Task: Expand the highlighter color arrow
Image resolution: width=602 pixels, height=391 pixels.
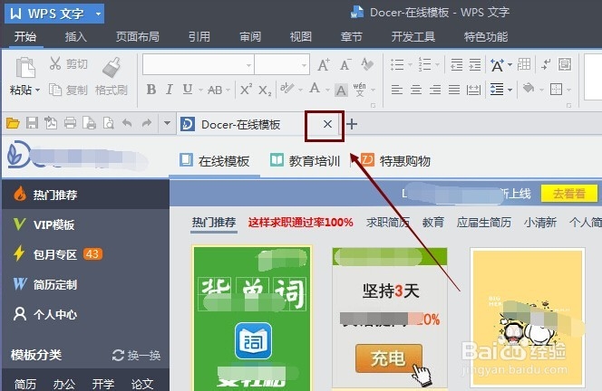Action: tap(300, 91)
